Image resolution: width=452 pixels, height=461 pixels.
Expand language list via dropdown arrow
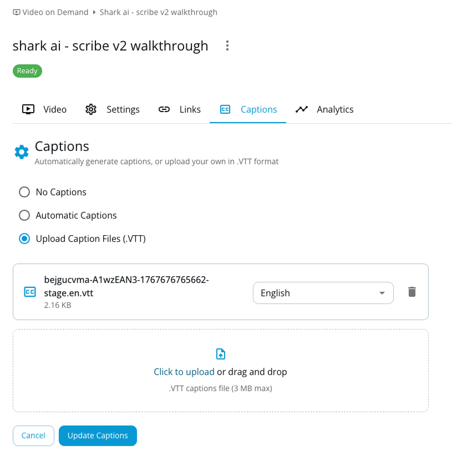(x=382, y=293)
